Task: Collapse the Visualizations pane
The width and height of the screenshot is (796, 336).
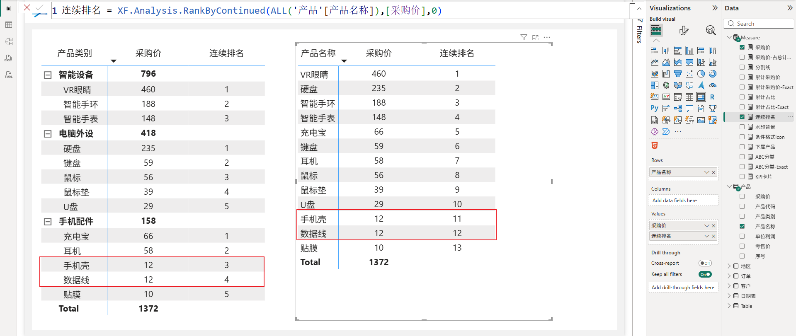Action: (x=715, y=8)
